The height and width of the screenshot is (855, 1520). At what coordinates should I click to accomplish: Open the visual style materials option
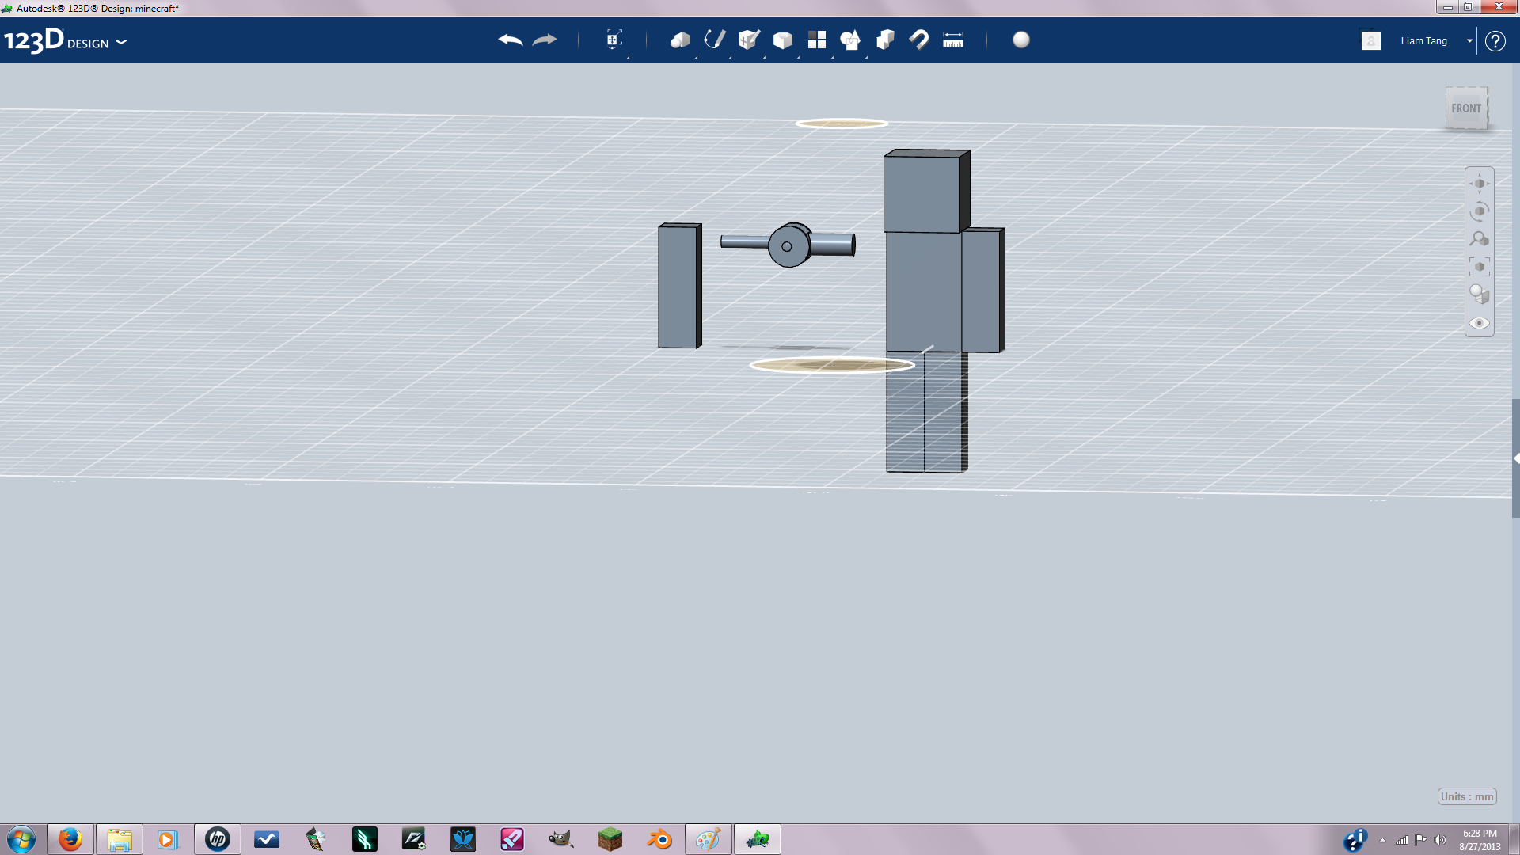1480,294
